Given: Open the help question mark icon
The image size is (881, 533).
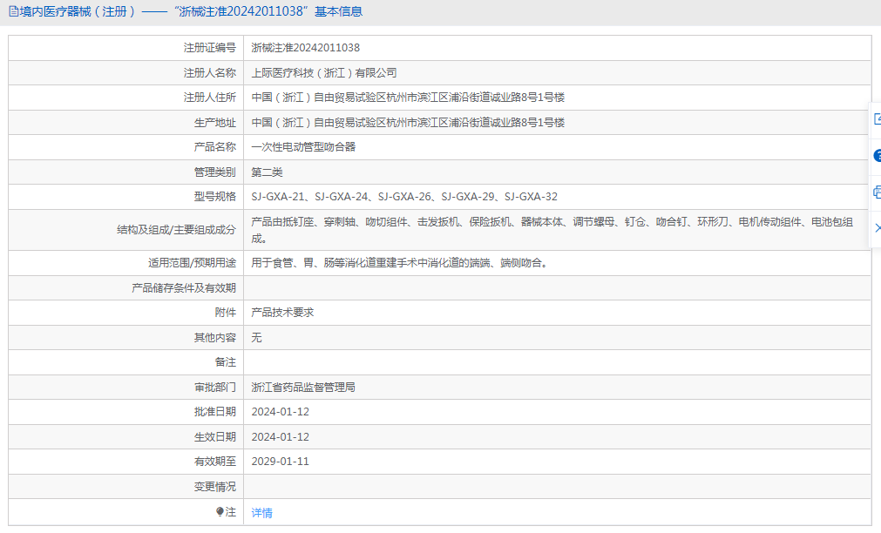Looking at the screenshot, I should (x=877, y=156).
